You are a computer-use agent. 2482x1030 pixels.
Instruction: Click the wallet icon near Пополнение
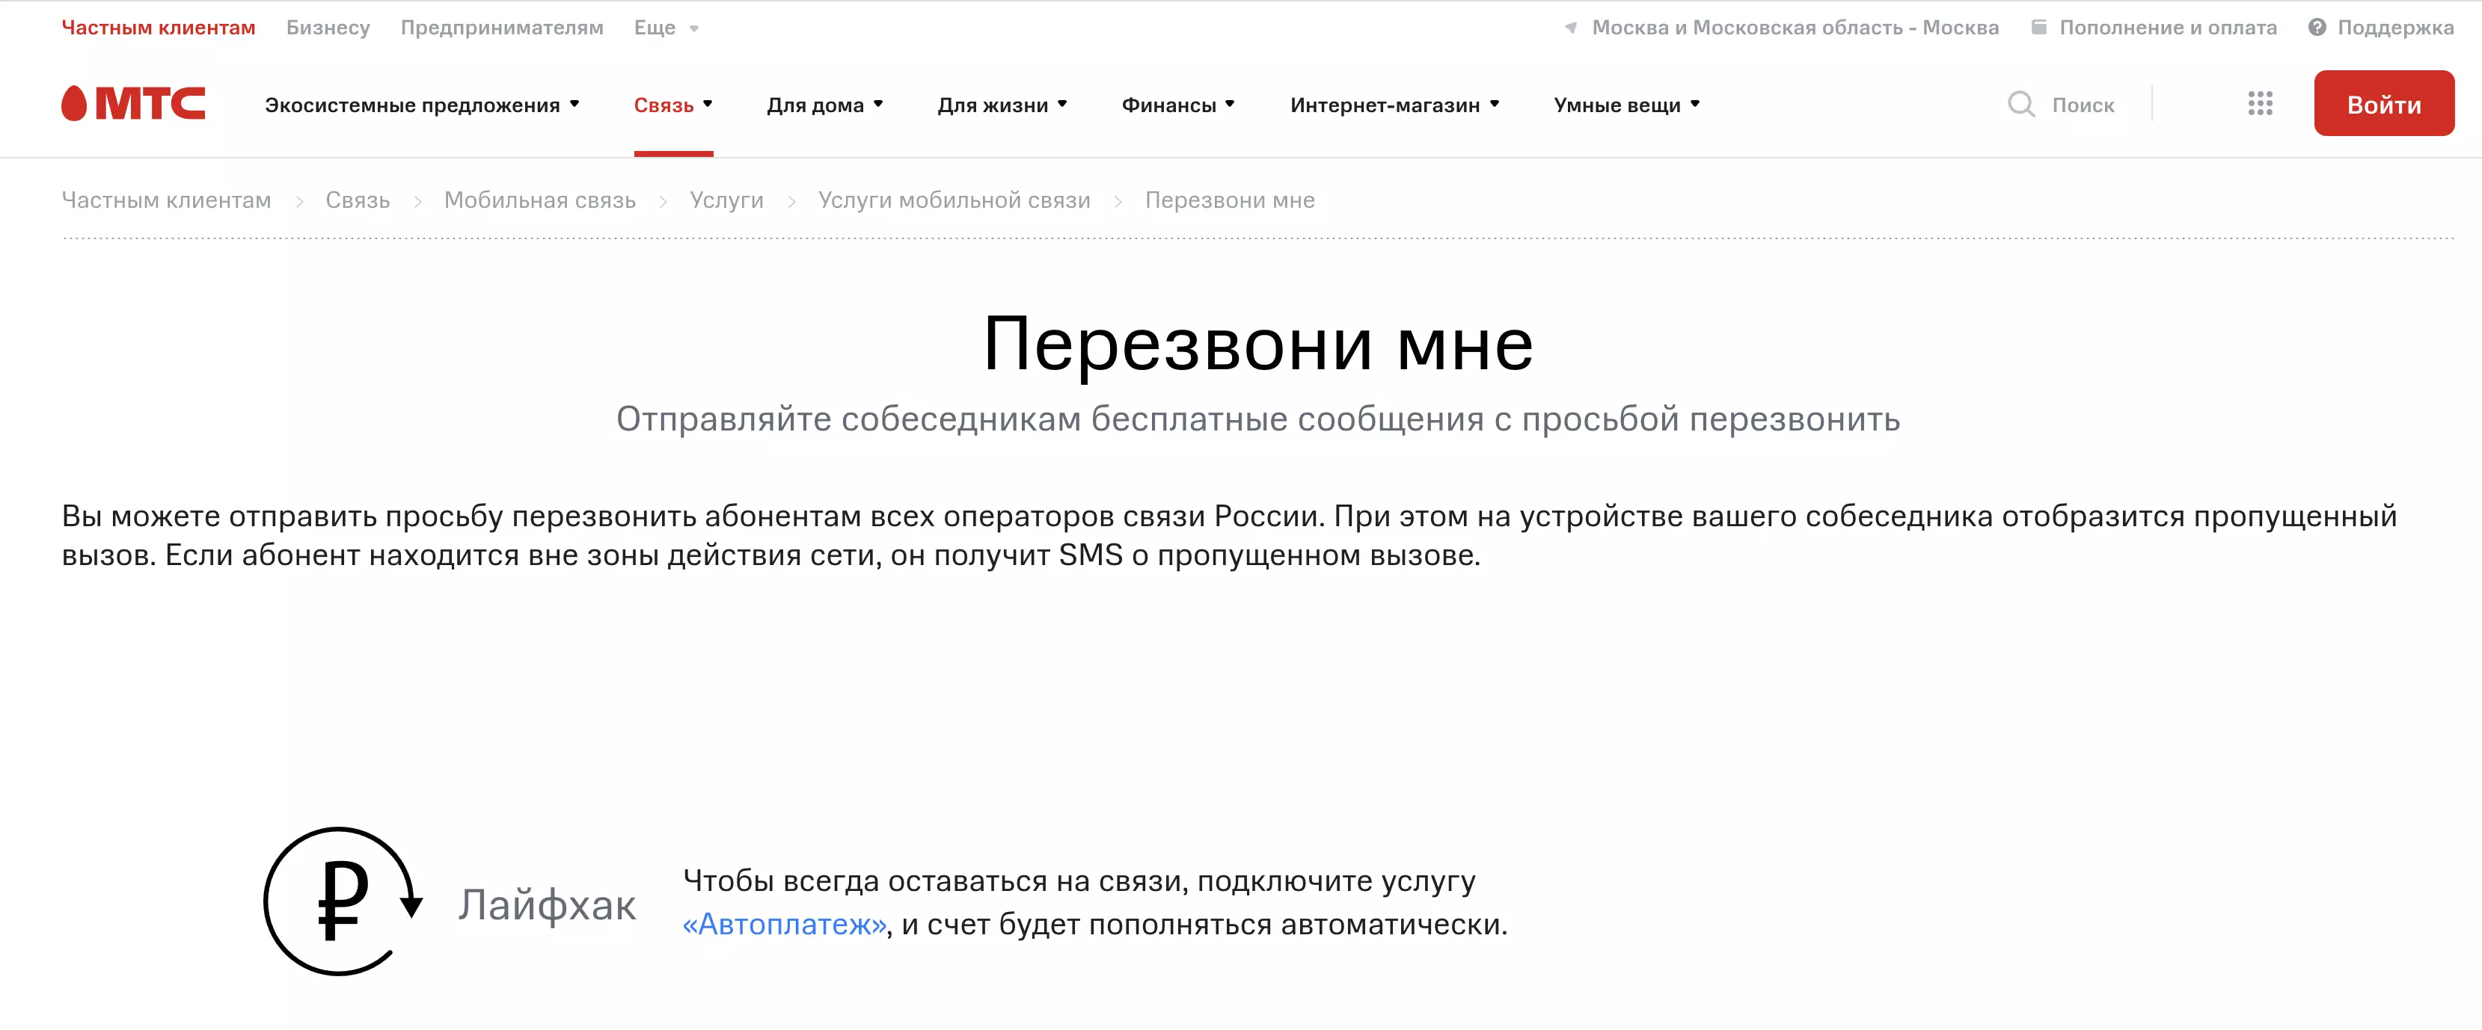click(x=2039, y=28)
